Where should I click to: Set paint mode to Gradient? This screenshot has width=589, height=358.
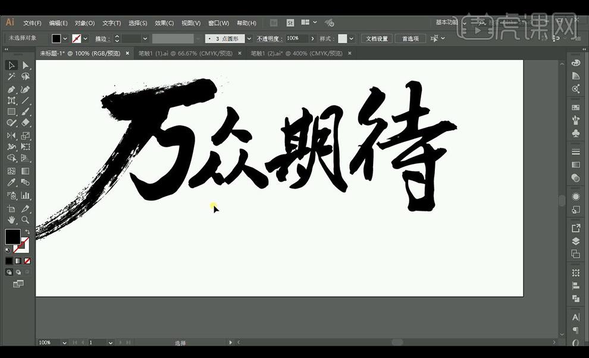point(18,261)
